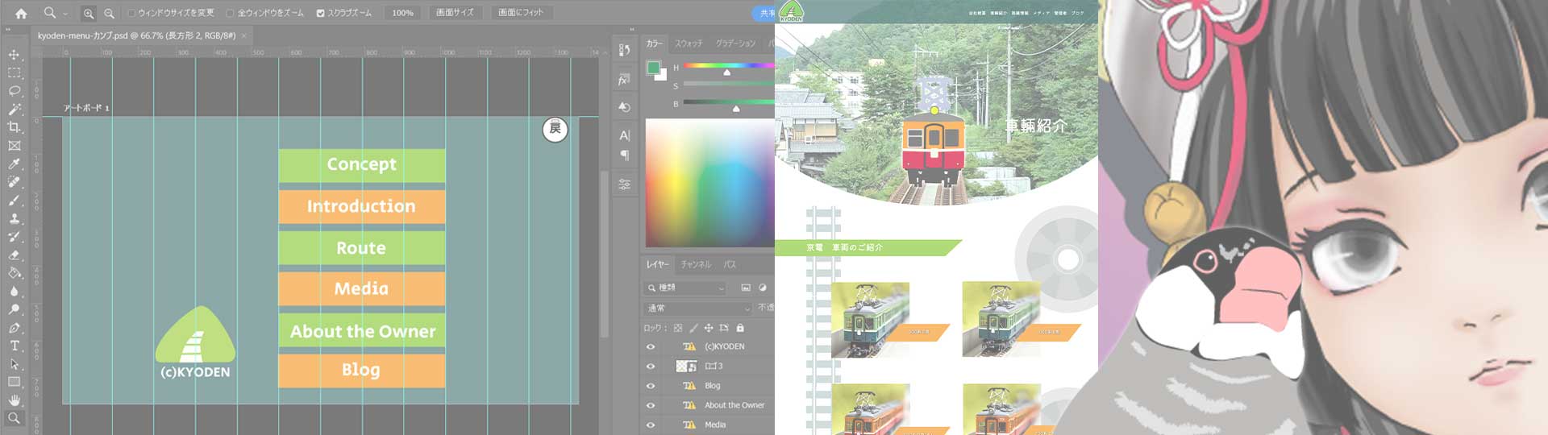Image resolution: width=1548 pixels, height=435 pixels.
Task: Open the Paragraph panel icon
Action: (624, 155)
